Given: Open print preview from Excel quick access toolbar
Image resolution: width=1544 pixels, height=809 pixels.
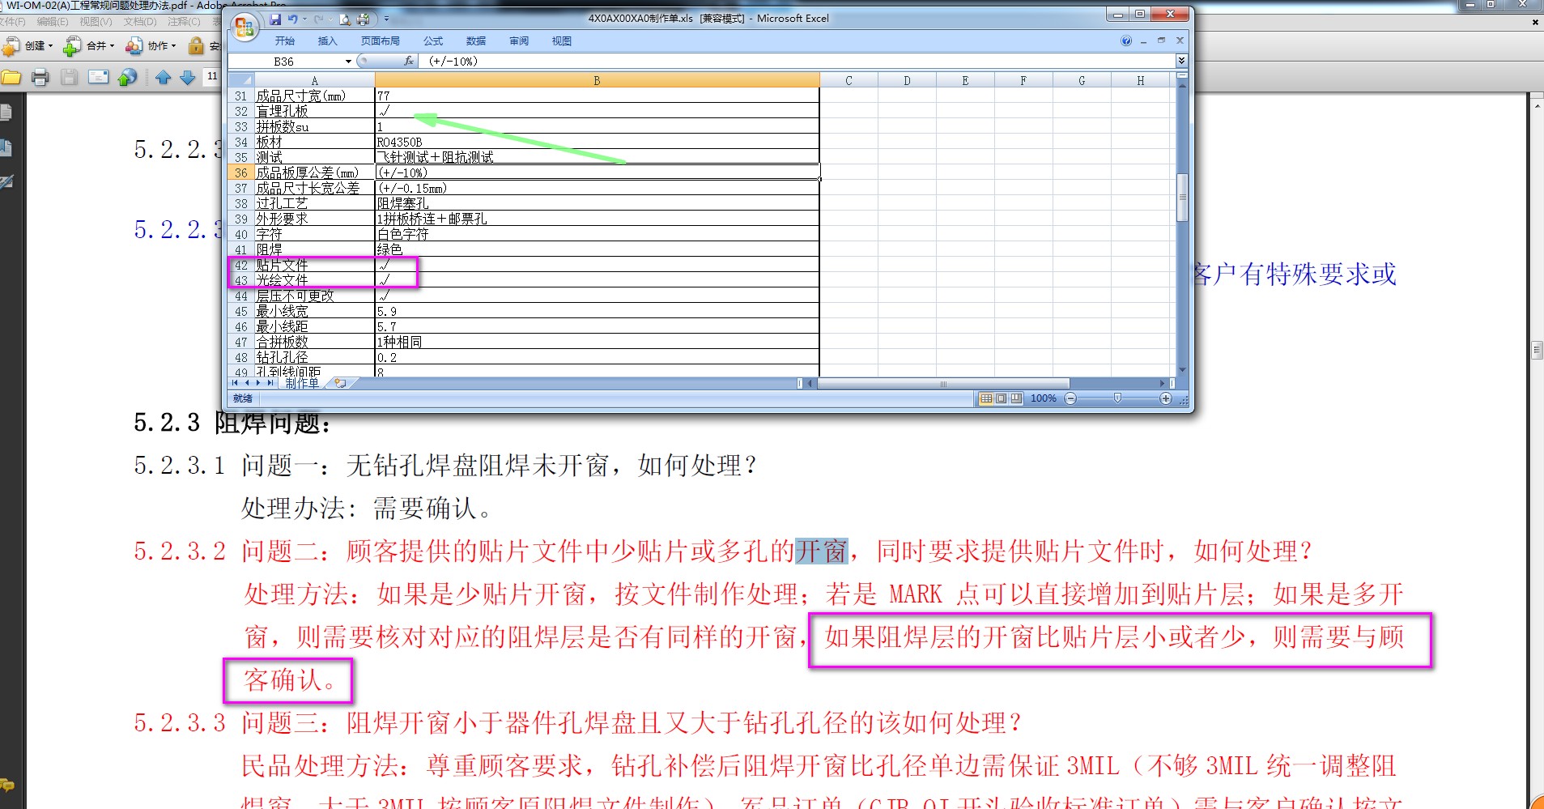Looking at the screenshot, I should [x=346, y=19].
